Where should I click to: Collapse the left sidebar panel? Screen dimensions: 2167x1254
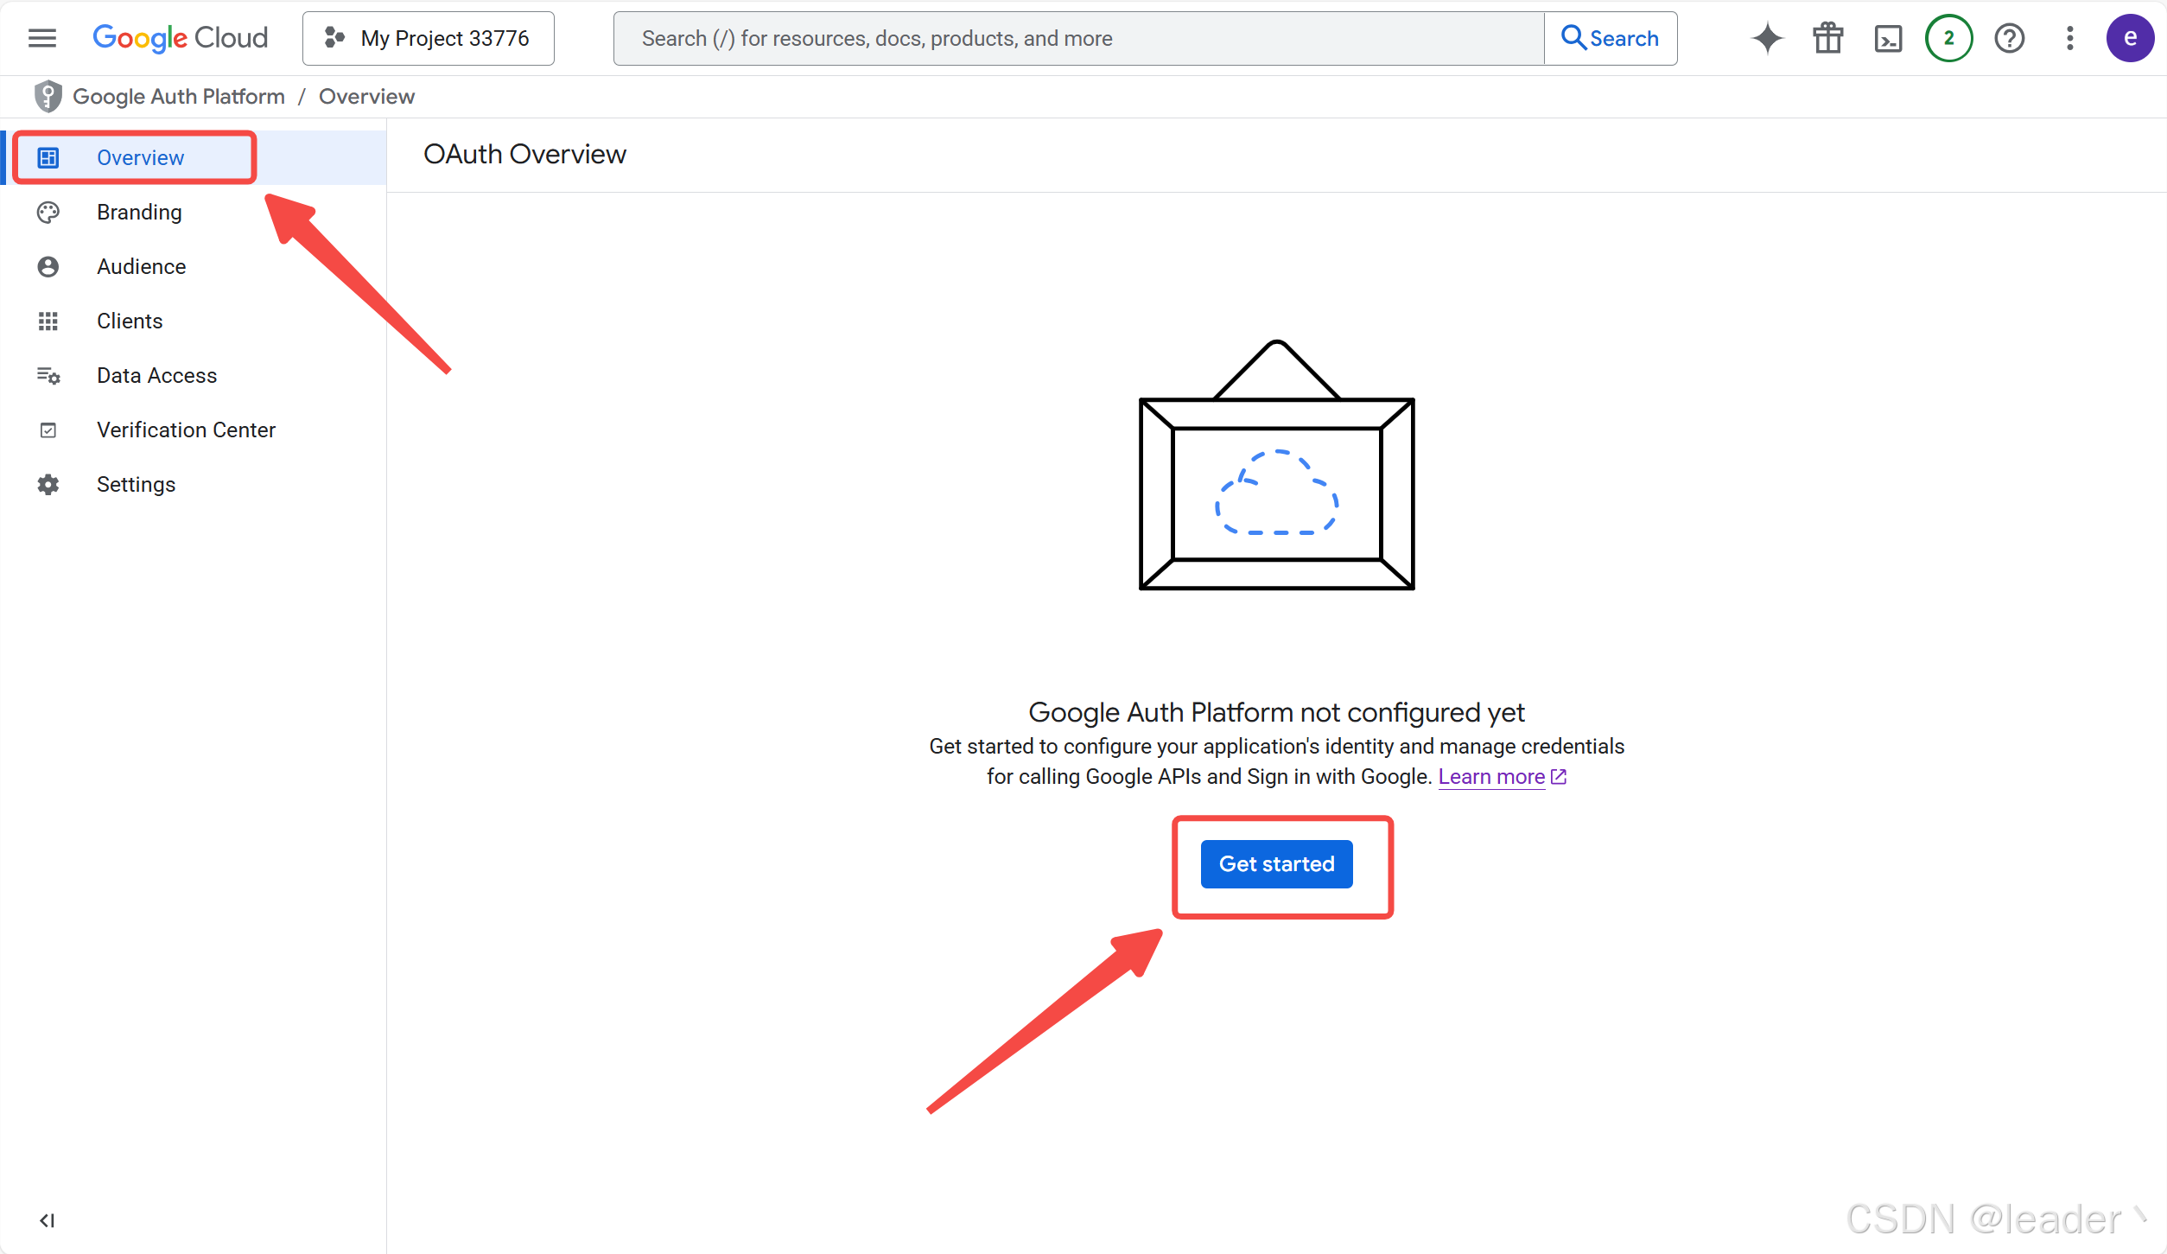pyautogui.click(x=47, y=1220)
